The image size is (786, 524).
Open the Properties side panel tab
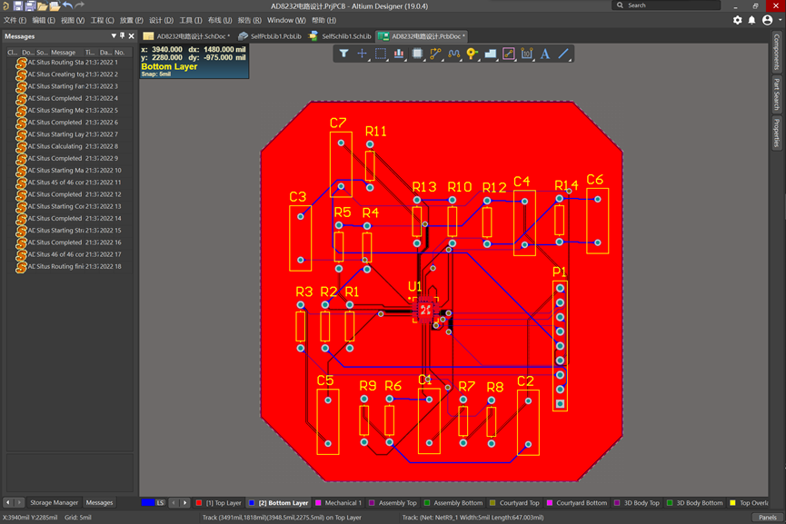click(x=777, y=133)
